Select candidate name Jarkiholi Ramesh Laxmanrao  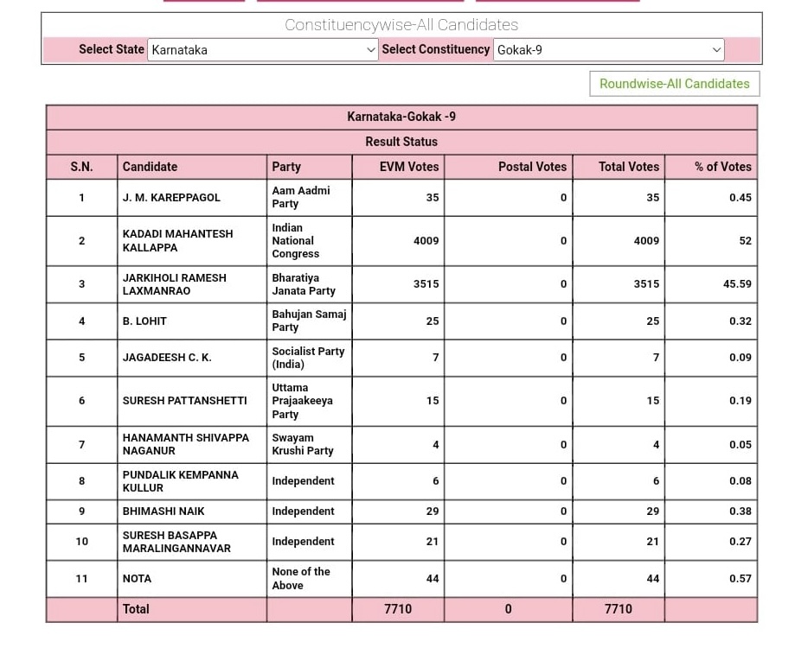coord(174,284)
